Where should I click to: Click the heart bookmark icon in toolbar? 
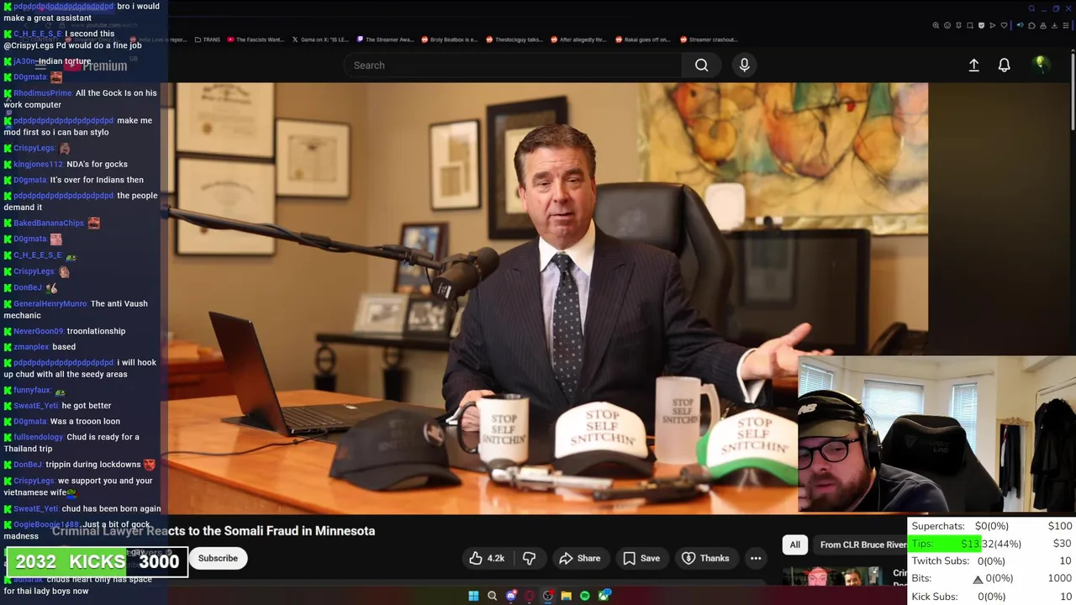click(1004, 25)
